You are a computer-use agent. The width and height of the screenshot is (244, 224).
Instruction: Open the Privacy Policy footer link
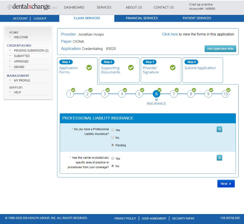tap(125, 218)
